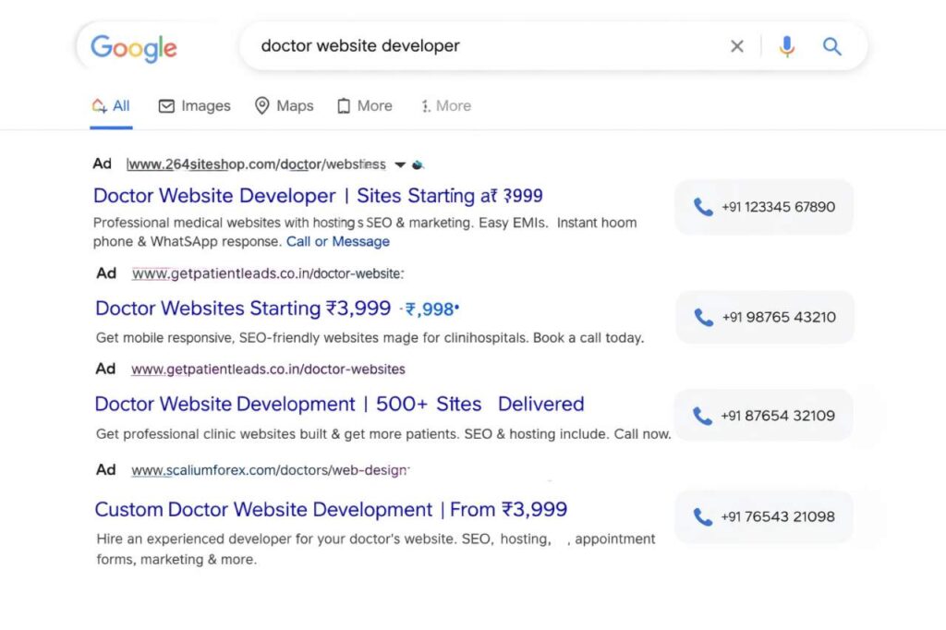Clear the search box with X icon
Screen dimensions: 946x630
[x=737, y=46]
